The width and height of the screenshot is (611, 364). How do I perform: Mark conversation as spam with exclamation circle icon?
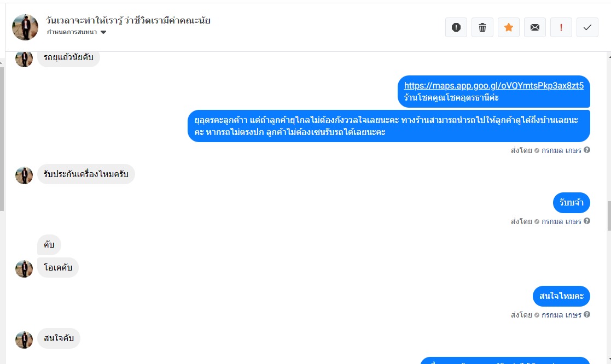[456, 27]
